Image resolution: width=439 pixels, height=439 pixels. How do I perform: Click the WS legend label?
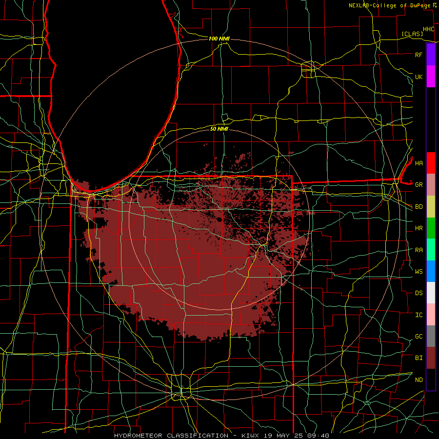coord(419,271)
